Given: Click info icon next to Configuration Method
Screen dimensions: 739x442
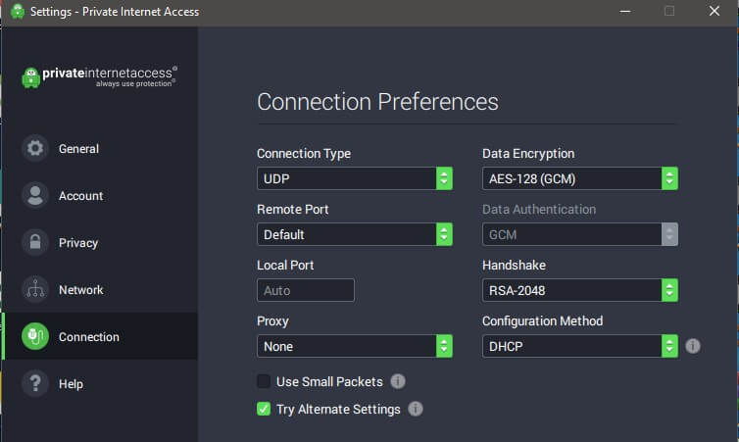Looking at the screenshot, I should pyautogui.click(x=692, y=346).
